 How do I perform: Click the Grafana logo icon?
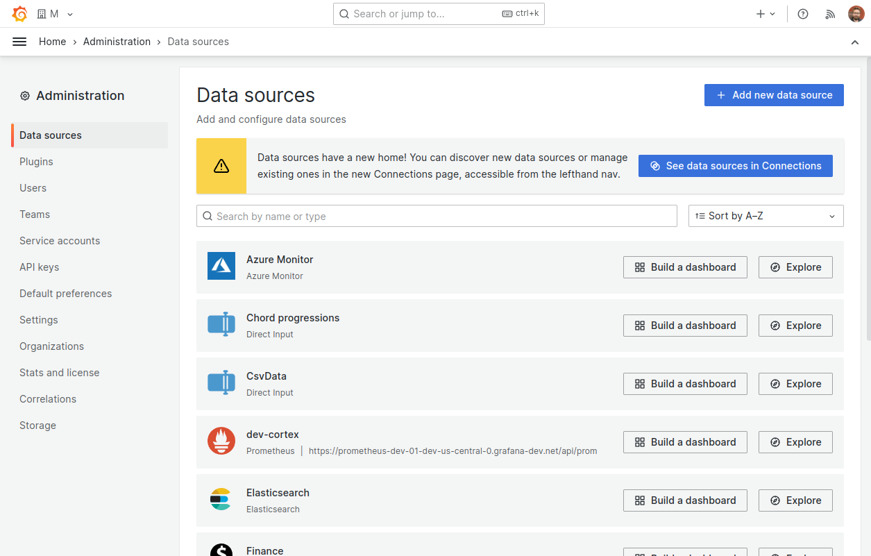point(20,14)
